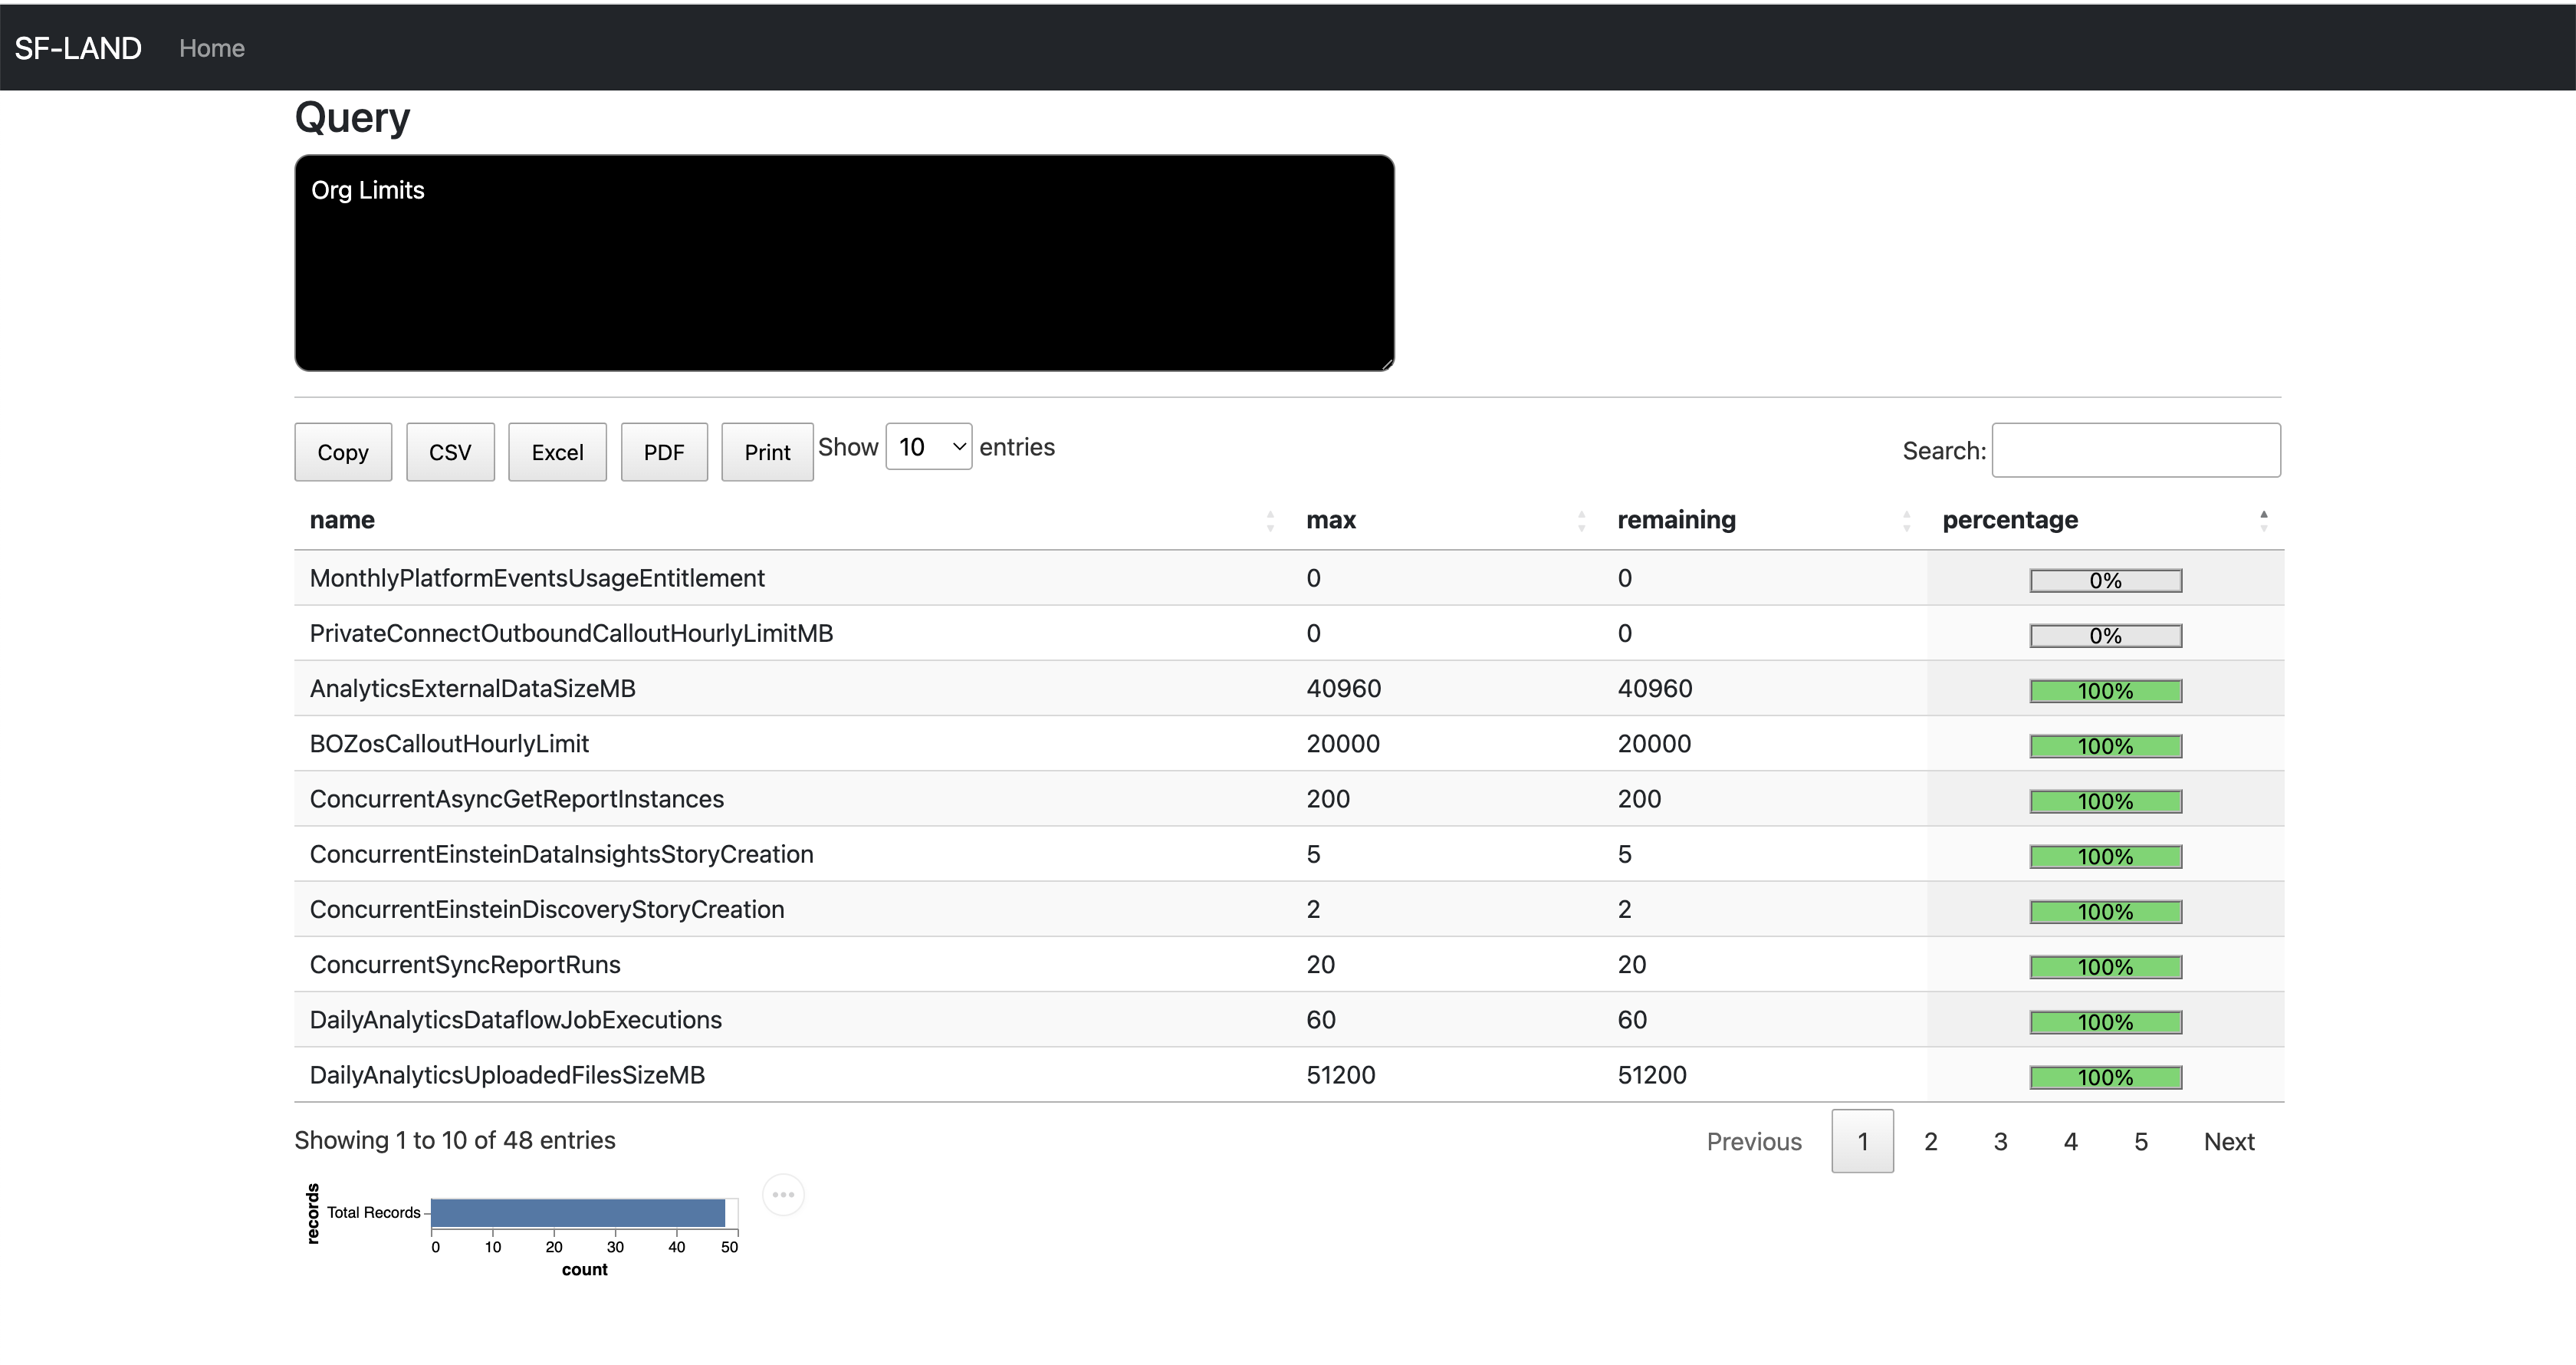2576x1365 pixels.
Task: Export table to Excel
Action: pyautogui.click(x=557, y=452)
